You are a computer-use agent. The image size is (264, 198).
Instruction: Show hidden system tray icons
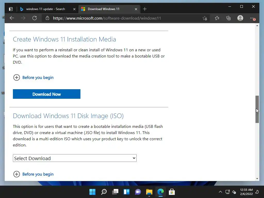pos(220,192)
